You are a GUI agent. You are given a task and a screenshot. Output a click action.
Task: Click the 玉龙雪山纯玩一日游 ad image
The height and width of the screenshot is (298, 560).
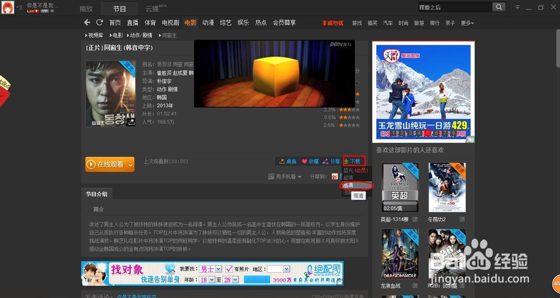[423, 92]
